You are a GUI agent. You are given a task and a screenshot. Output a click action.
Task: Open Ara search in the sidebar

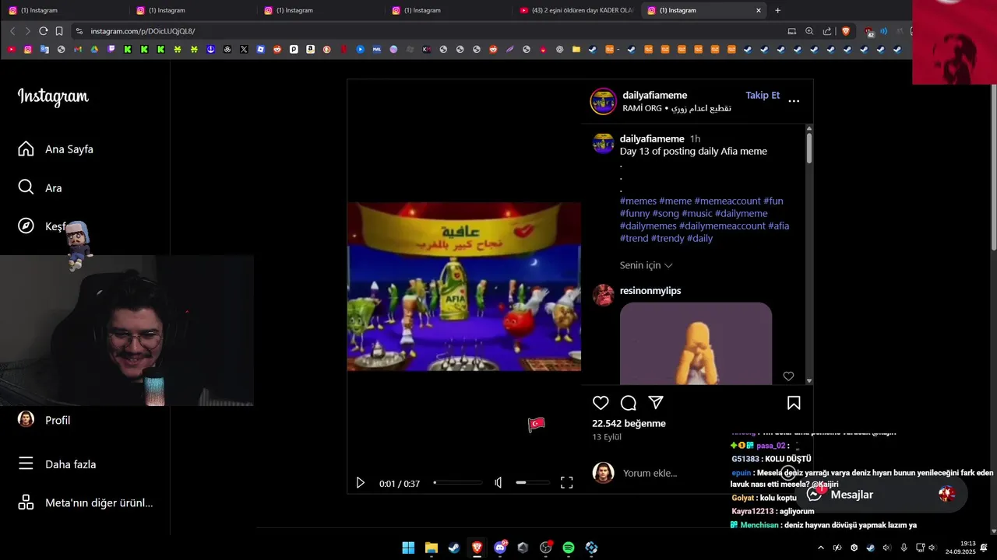click(41, 187)
